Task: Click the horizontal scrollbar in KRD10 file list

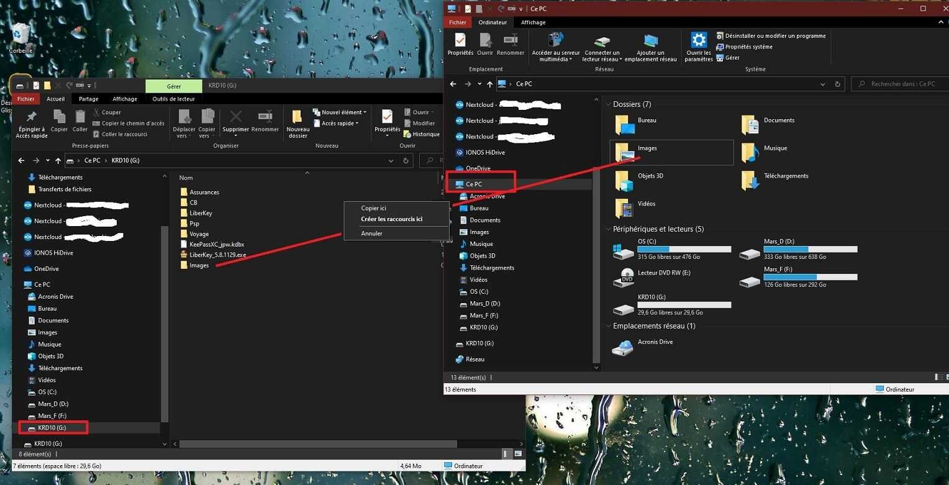Action: [x=318, y=444]
